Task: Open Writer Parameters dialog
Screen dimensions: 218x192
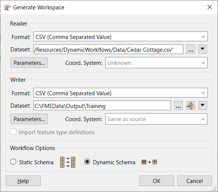Action: (29, 119)
